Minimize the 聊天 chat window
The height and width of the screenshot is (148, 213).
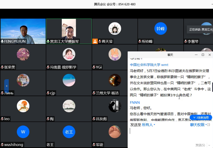196,55
